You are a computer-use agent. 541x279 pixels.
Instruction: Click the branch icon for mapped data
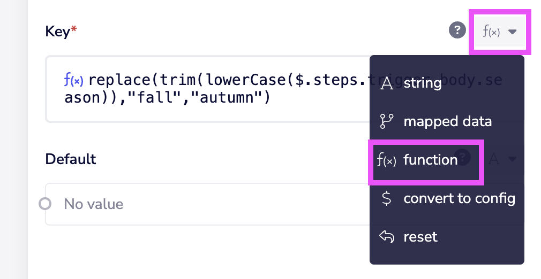pos(386,122)
